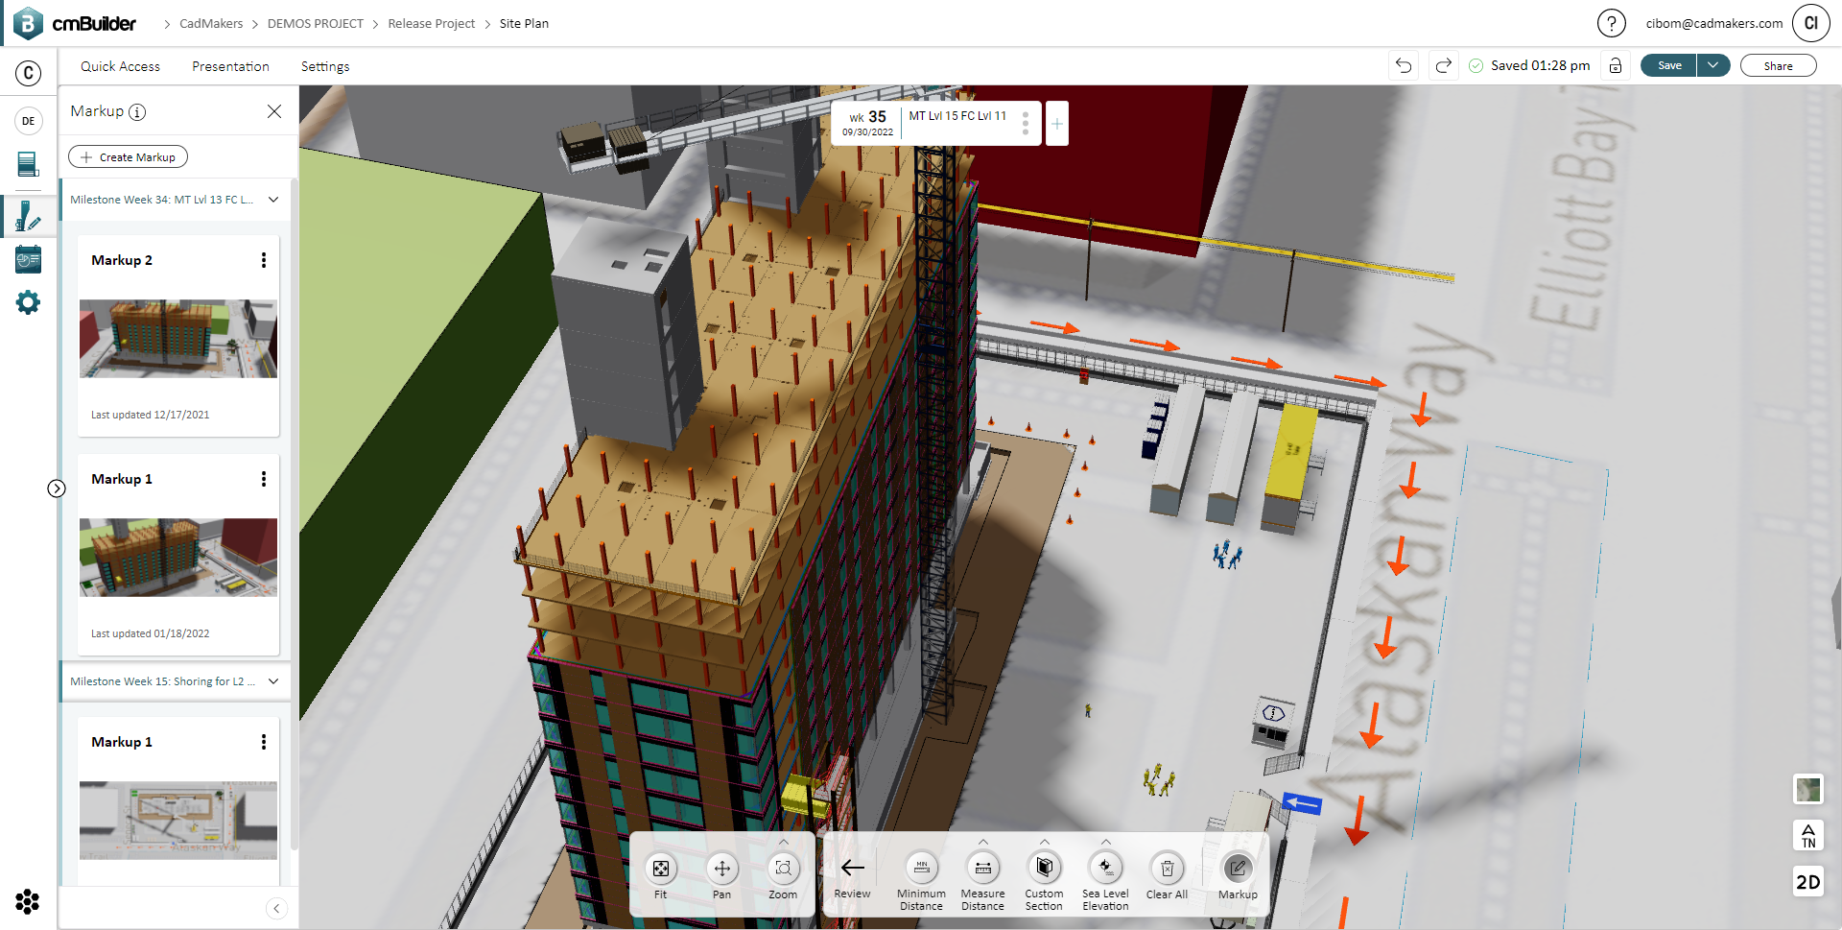The height and width of the screenshot is (930, 1842).
Task: Click the circled C sidebar icon
Action: (x=29, y=73)
